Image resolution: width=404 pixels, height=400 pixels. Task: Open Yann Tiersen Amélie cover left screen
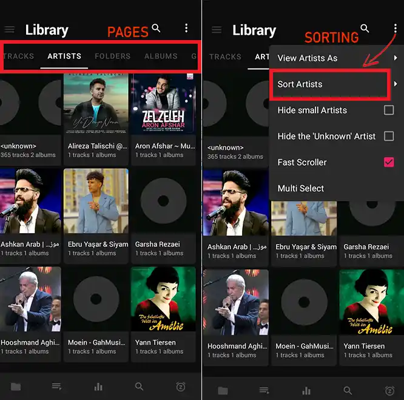point(163,299)
